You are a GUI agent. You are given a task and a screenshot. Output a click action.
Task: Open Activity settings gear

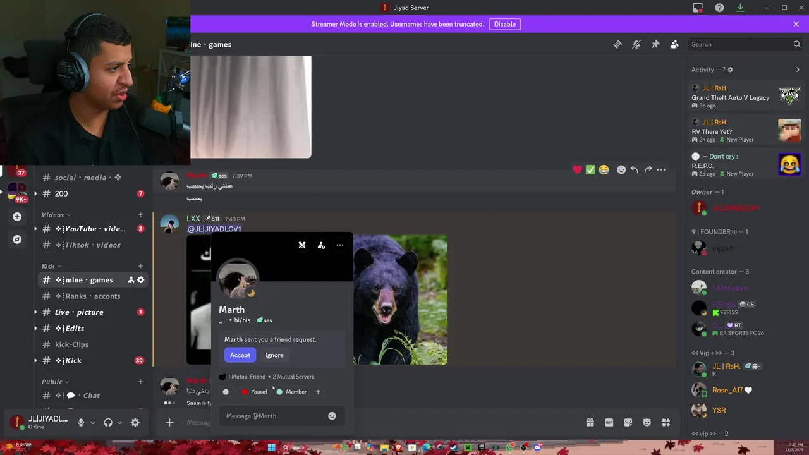[730, 70]
